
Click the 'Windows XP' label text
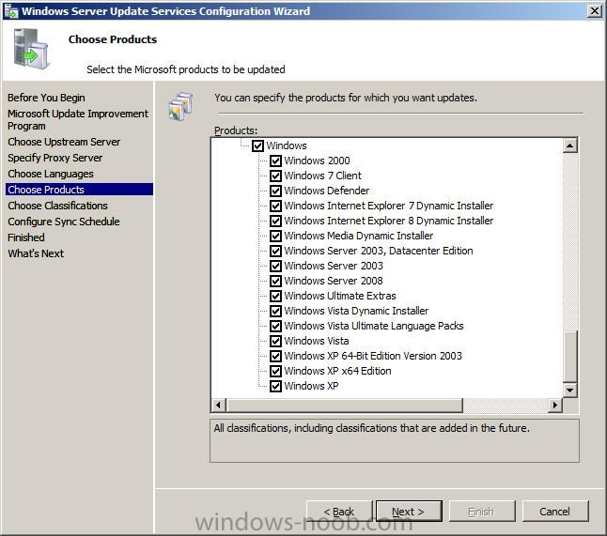[311, 386]
